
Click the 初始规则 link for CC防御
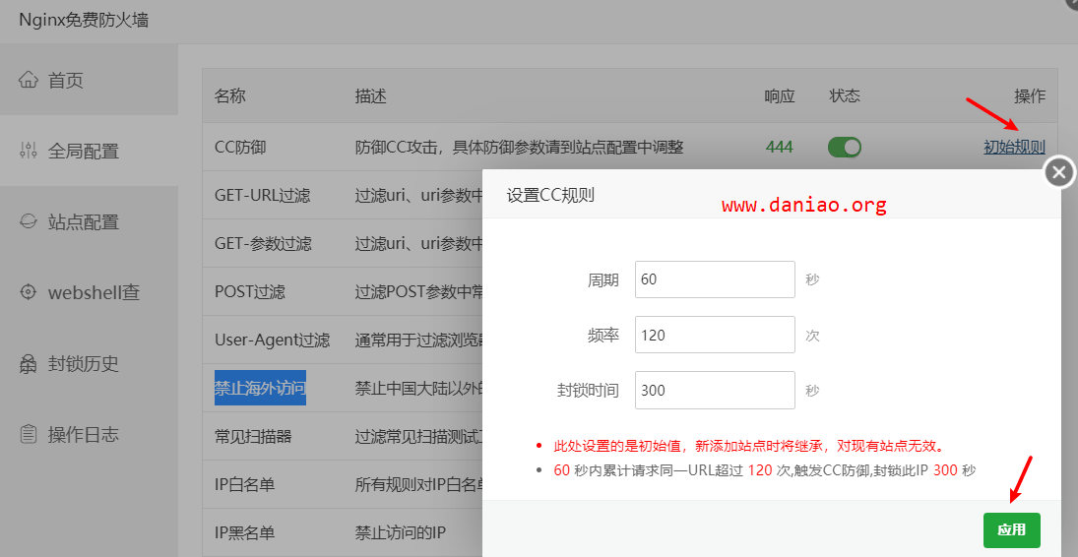tap(1014, 148)
